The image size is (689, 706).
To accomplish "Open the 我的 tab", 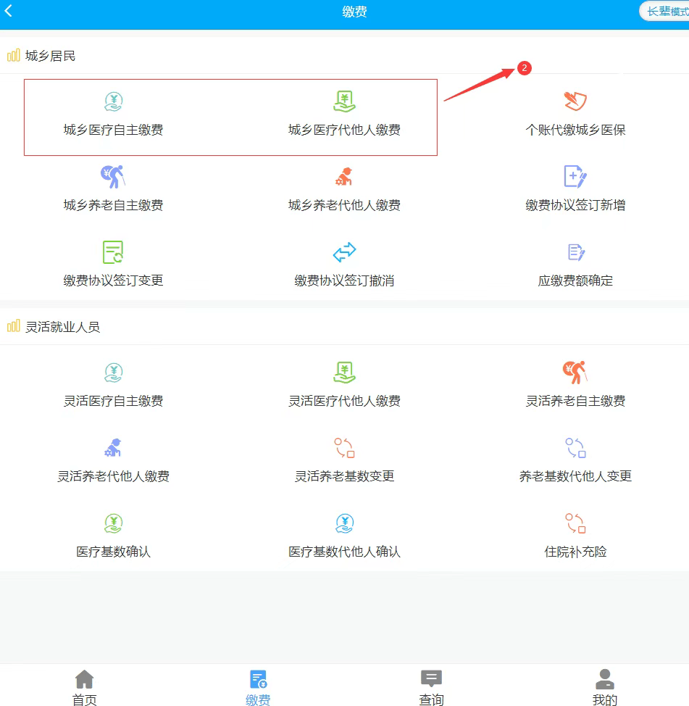I will tap(604, 687).
